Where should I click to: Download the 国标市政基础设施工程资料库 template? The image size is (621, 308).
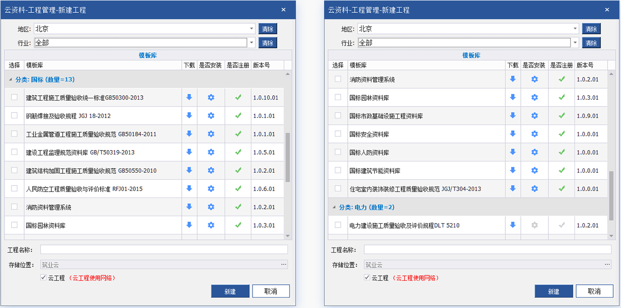coord(512,115)
